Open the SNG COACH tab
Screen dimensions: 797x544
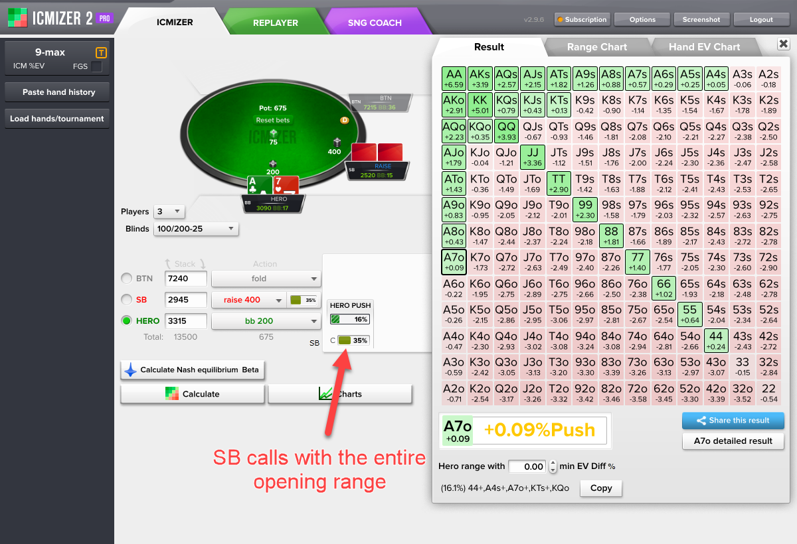point(375,23)
